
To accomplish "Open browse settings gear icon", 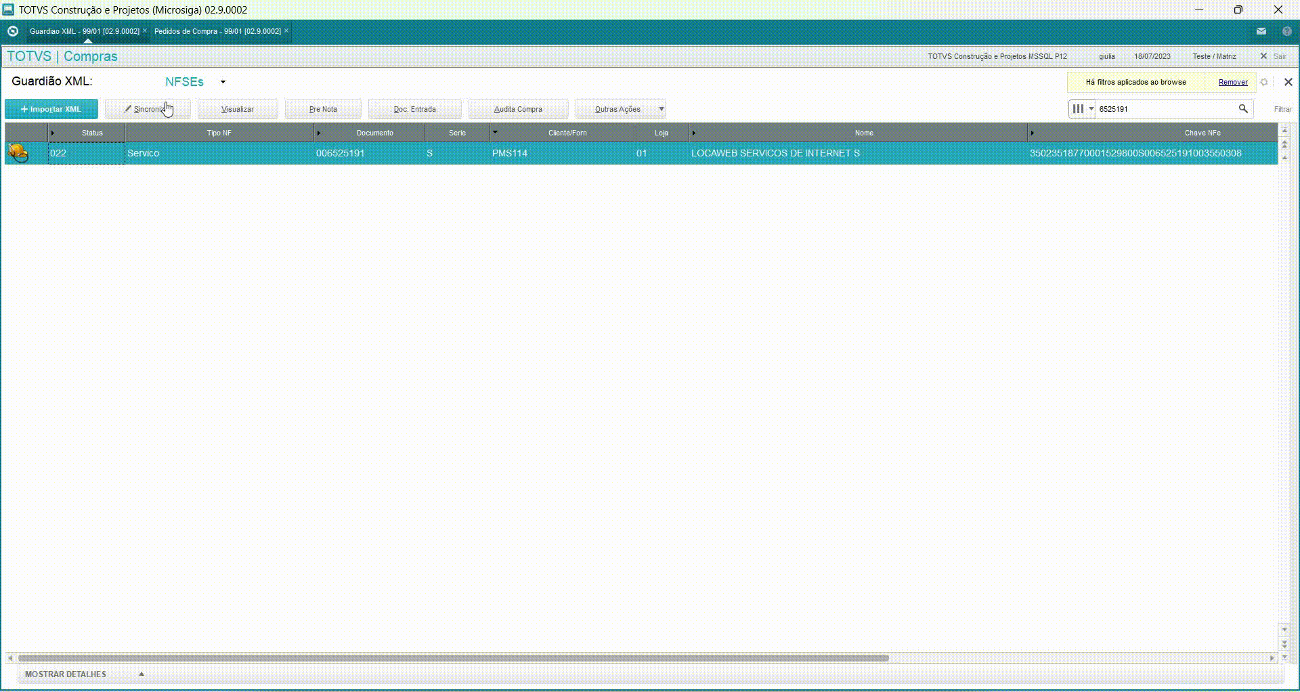I will tap(1264, 82).
